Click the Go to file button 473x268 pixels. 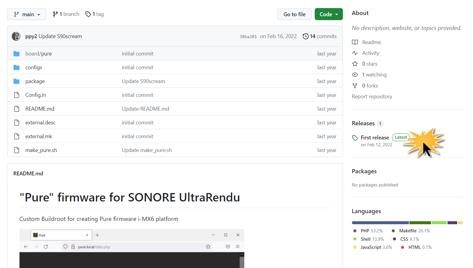pyautogui.click(x=294, y=14)
